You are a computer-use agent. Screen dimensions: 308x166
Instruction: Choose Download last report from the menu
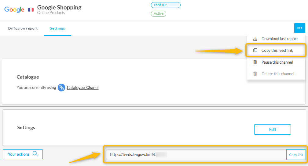coord(279,39)
